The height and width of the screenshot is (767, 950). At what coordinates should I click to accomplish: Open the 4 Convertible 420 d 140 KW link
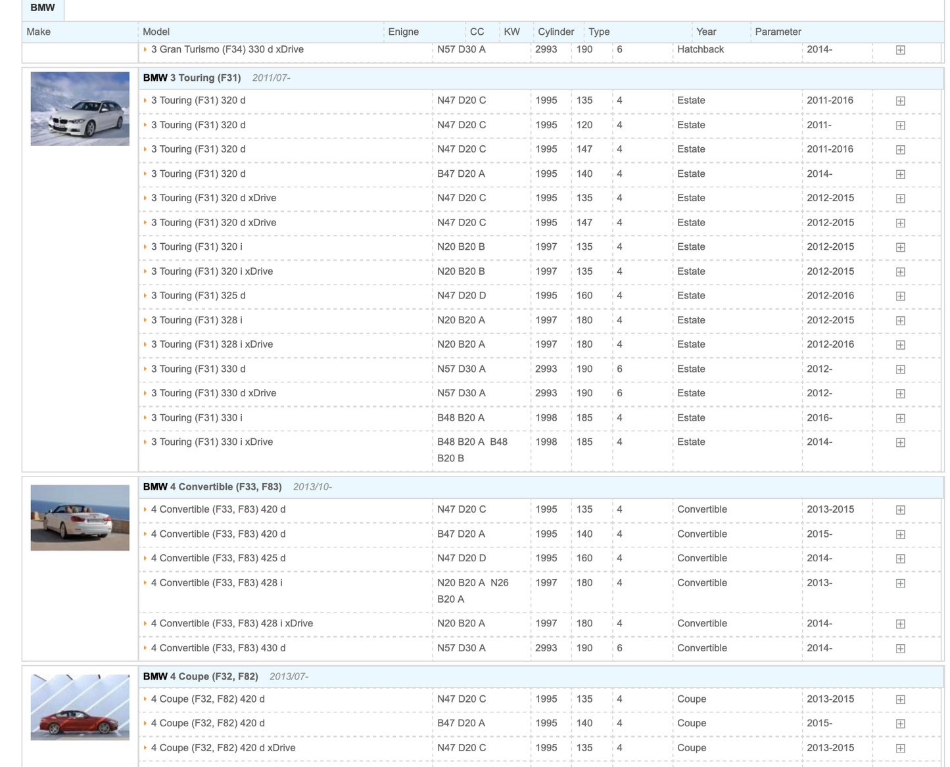(x=218, y=534)
